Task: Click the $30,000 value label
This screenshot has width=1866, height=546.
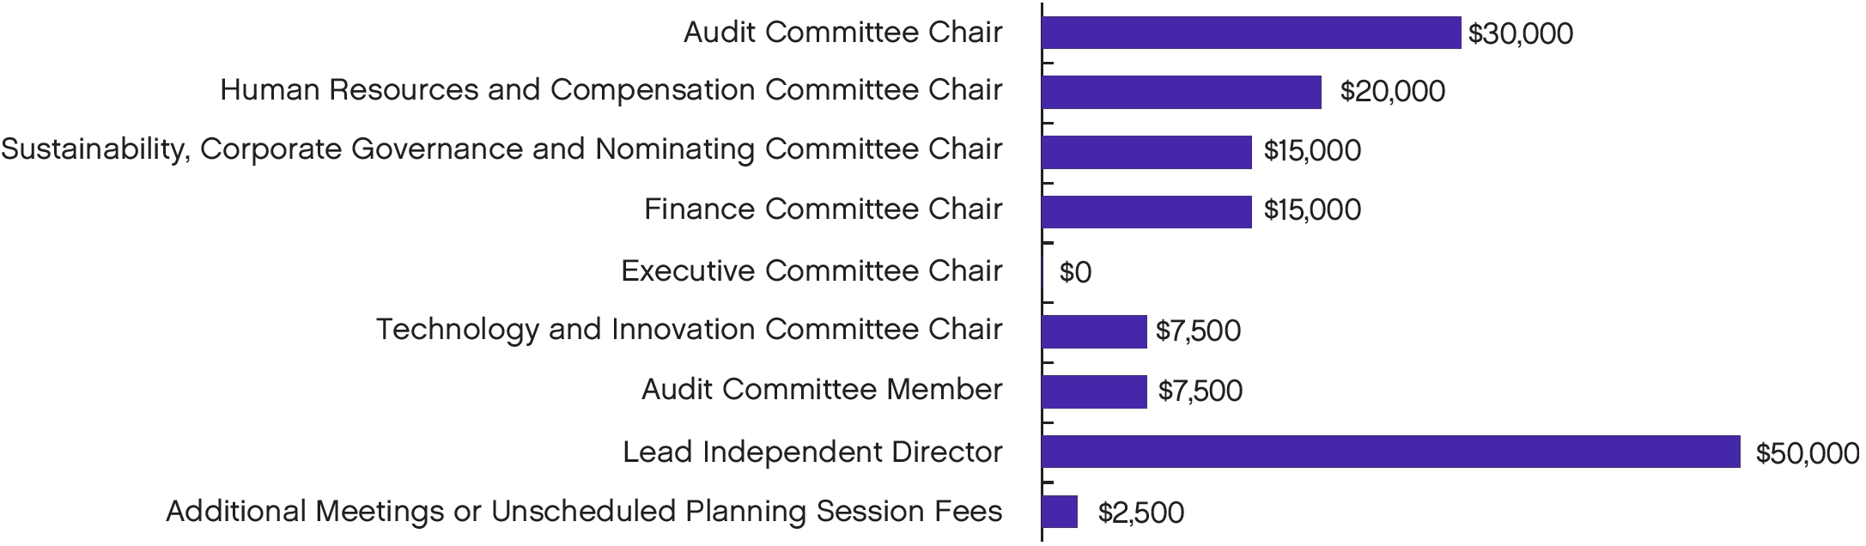Action: click(1520, 34)
